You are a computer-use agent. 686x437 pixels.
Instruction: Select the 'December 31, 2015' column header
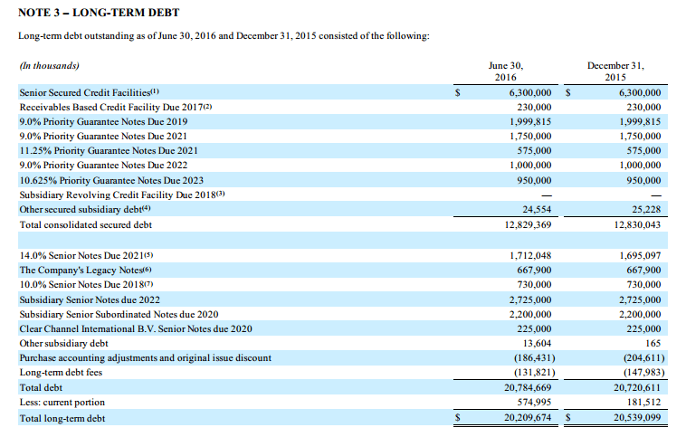[x=615, y=71]
